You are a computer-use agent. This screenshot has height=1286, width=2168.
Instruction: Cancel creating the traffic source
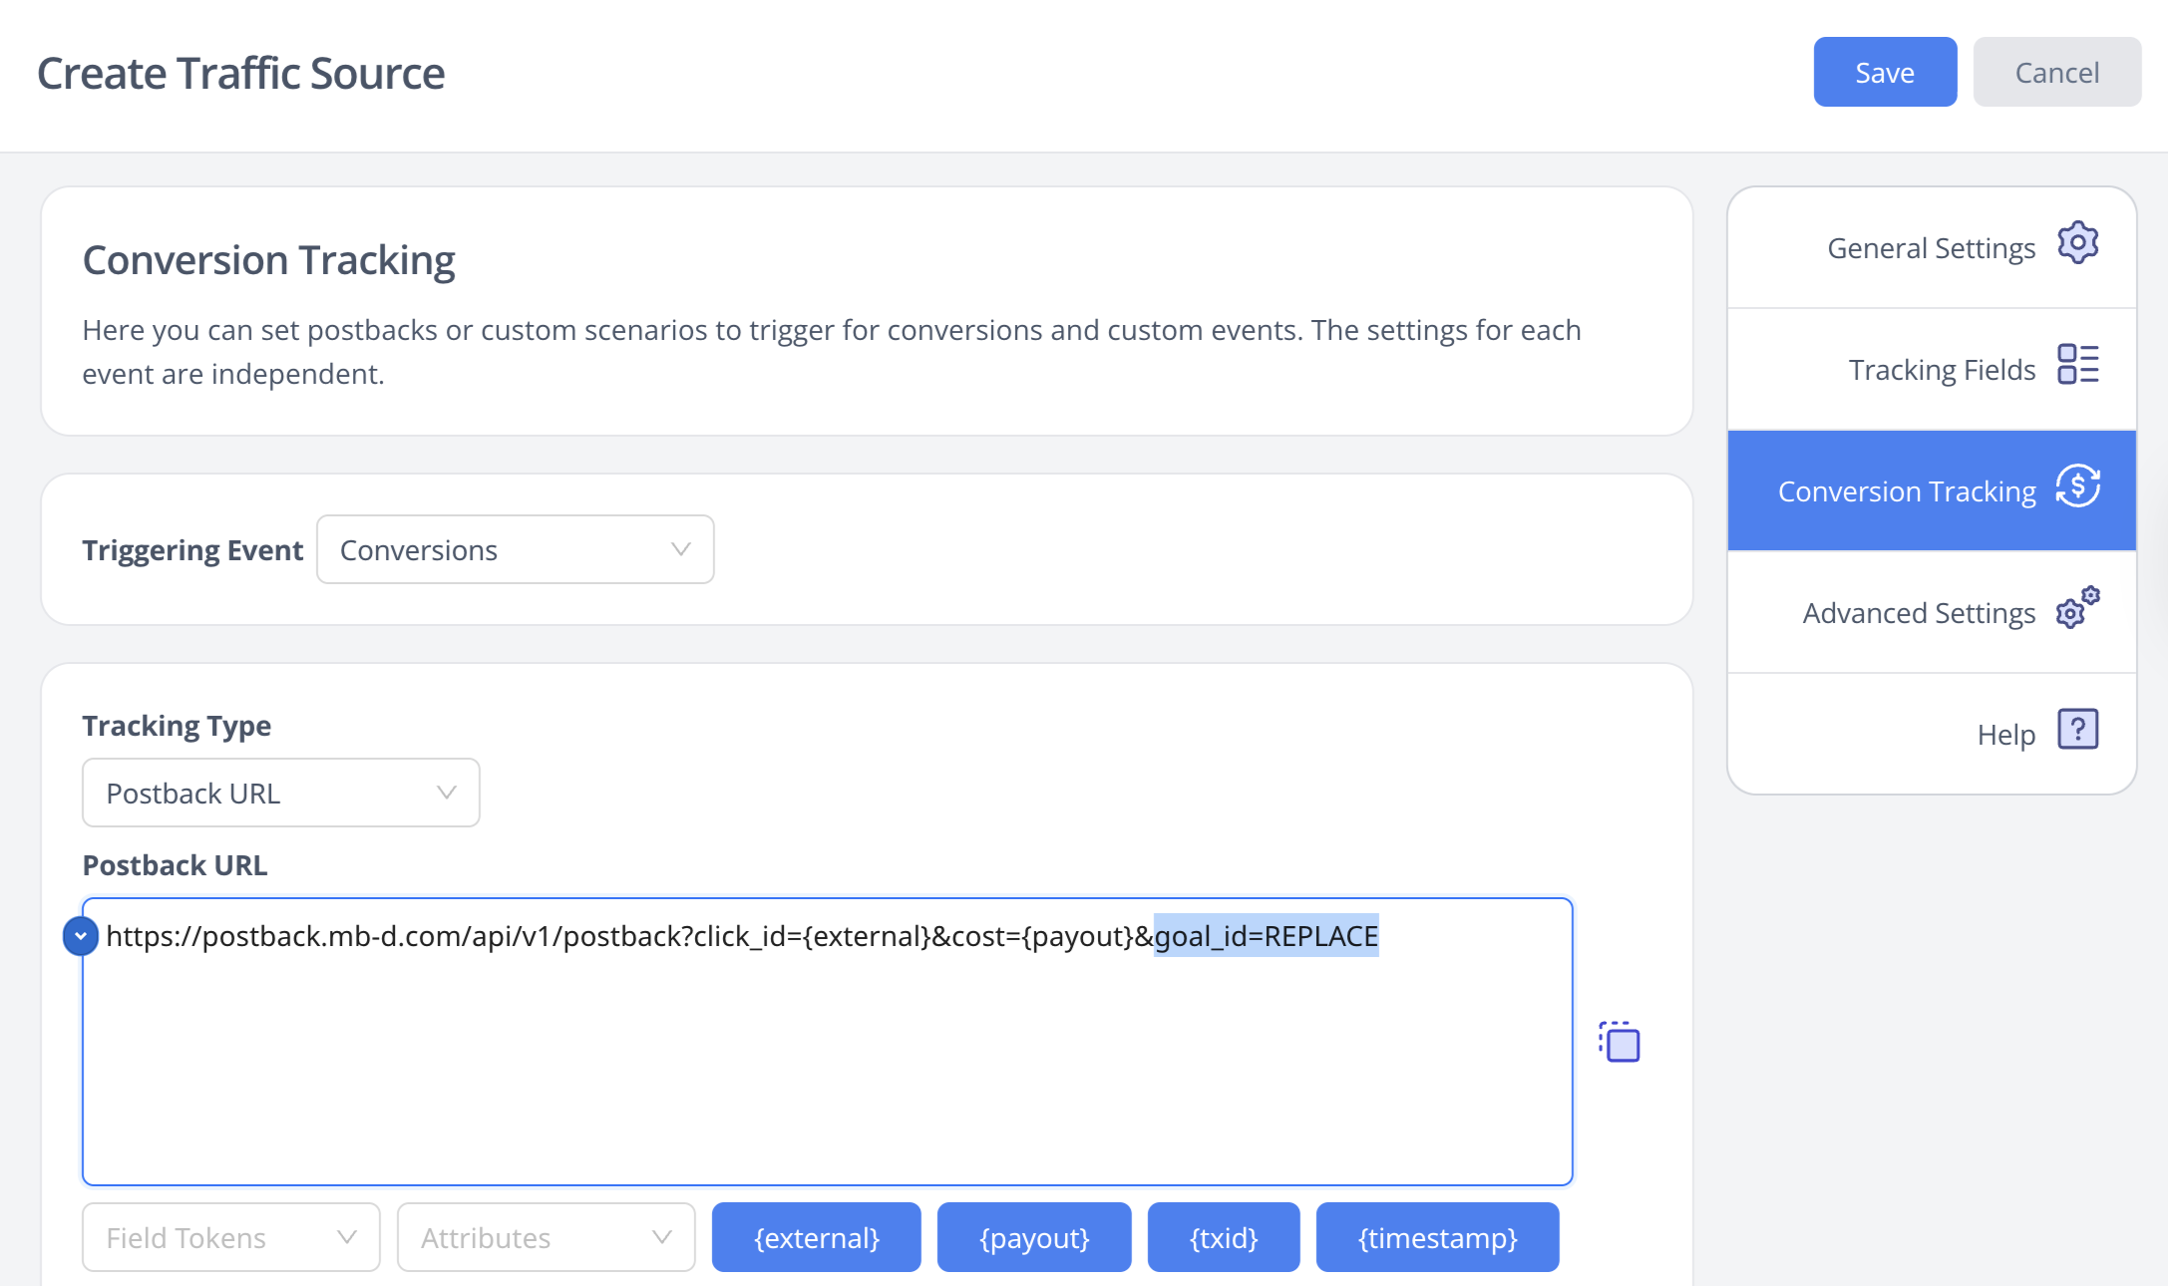(2056, 73)
